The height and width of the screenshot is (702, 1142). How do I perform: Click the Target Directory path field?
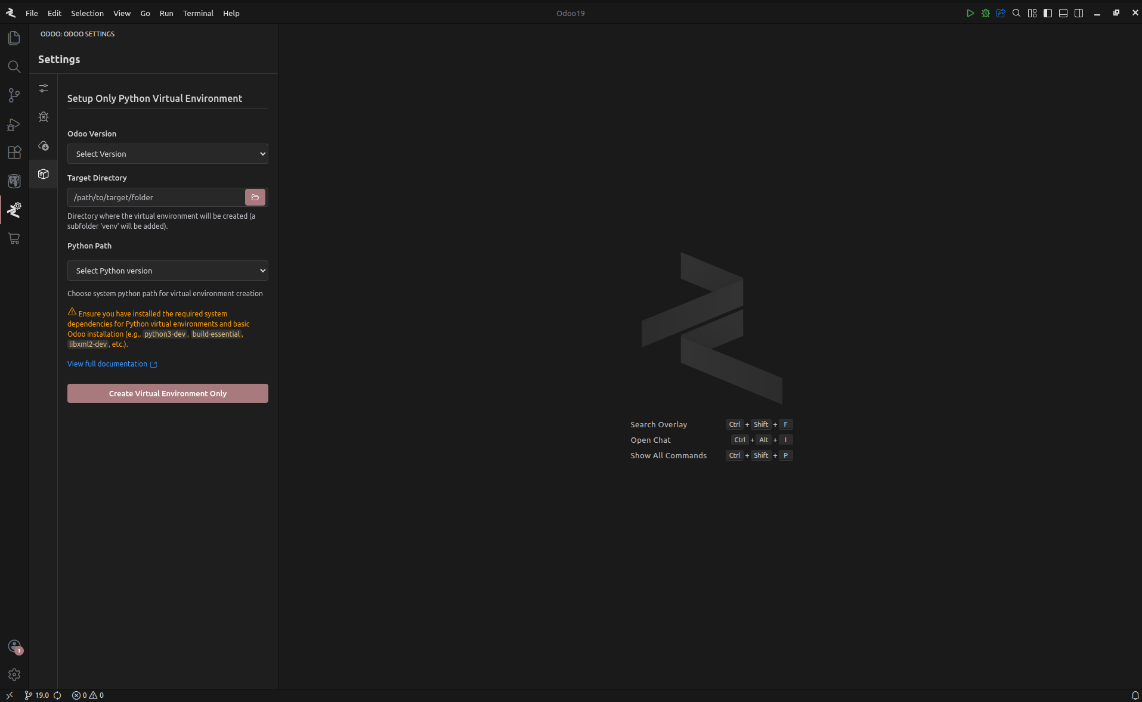(156, 197)
